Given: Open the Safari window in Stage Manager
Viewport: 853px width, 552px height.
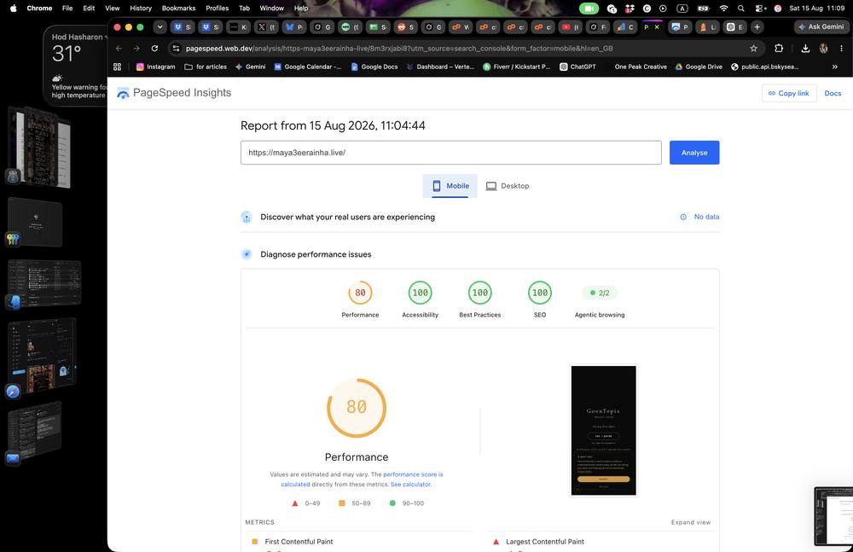Looking at the screenshot, I should [x=42, y=357].
